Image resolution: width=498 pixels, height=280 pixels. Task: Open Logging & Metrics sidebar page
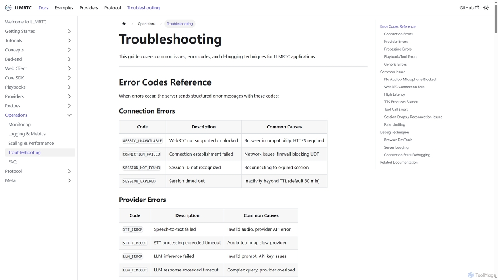click(x=27, y=134)
